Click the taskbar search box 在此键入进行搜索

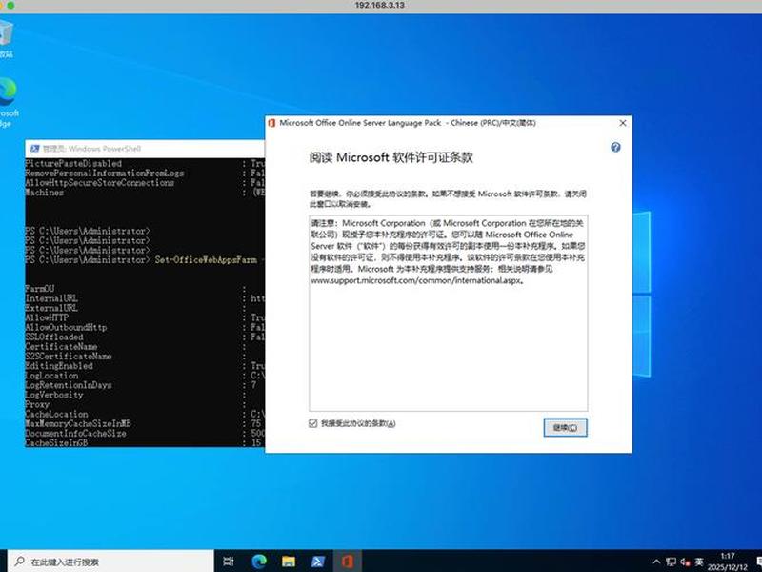(x=111, y=562)
